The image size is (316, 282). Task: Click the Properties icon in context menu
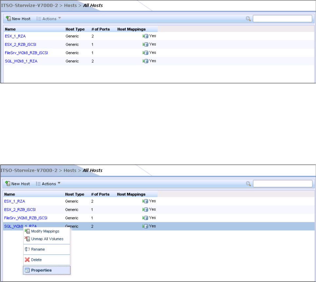pos(27,271)
